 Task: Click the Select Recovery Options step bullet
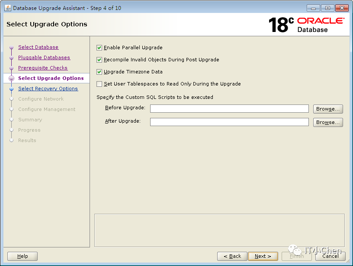click(12, 89)
